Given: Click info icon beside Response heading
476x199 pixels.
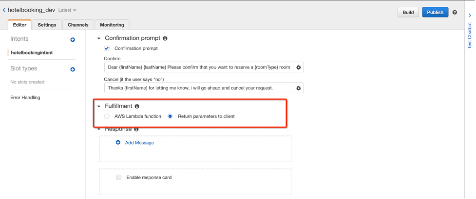Looking at the screenshot, I should [x=136, y=129].
